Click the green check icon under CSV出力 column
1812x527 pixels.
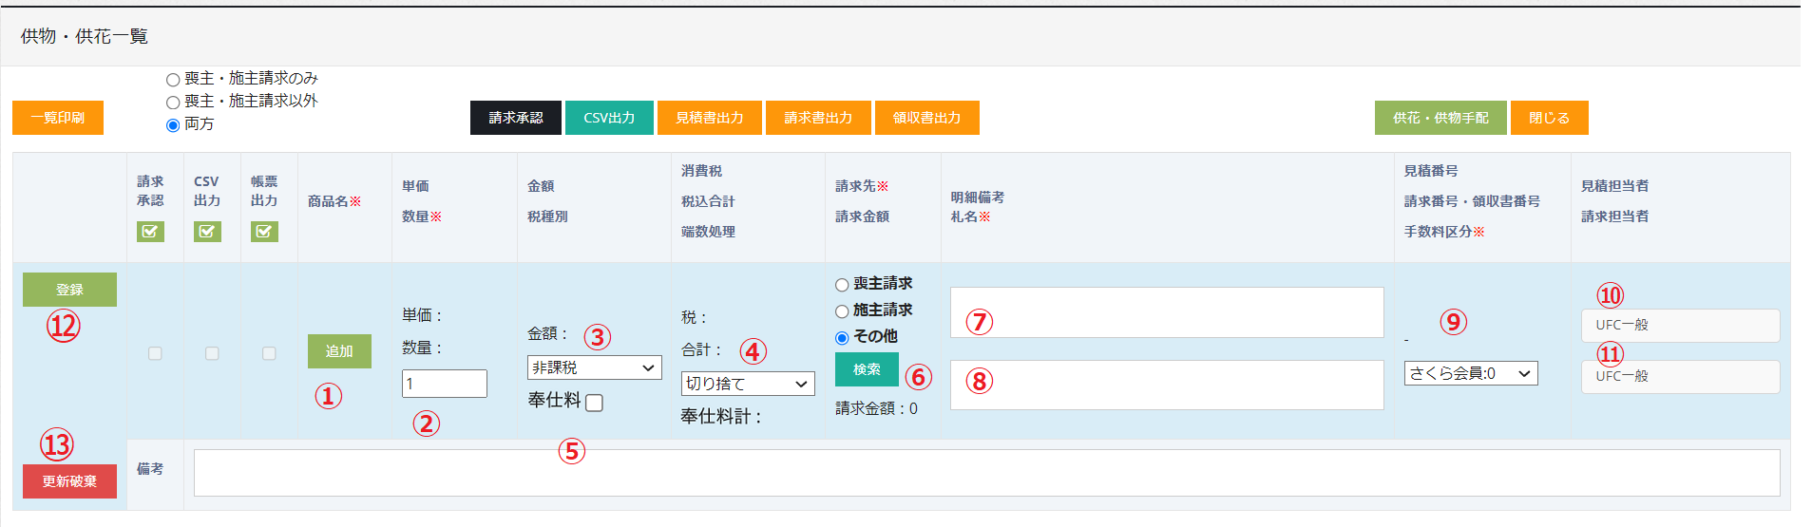click(x=207, y=232)
